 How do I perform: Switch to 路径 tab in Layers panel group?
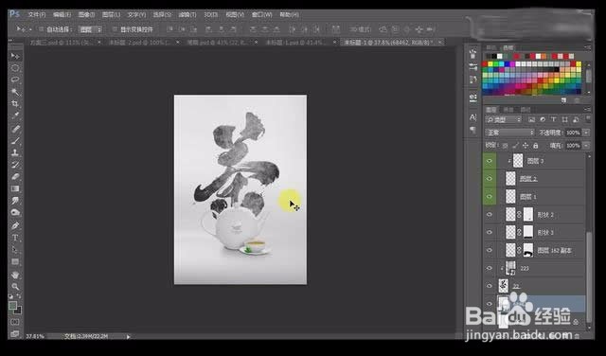pos(526,110)
